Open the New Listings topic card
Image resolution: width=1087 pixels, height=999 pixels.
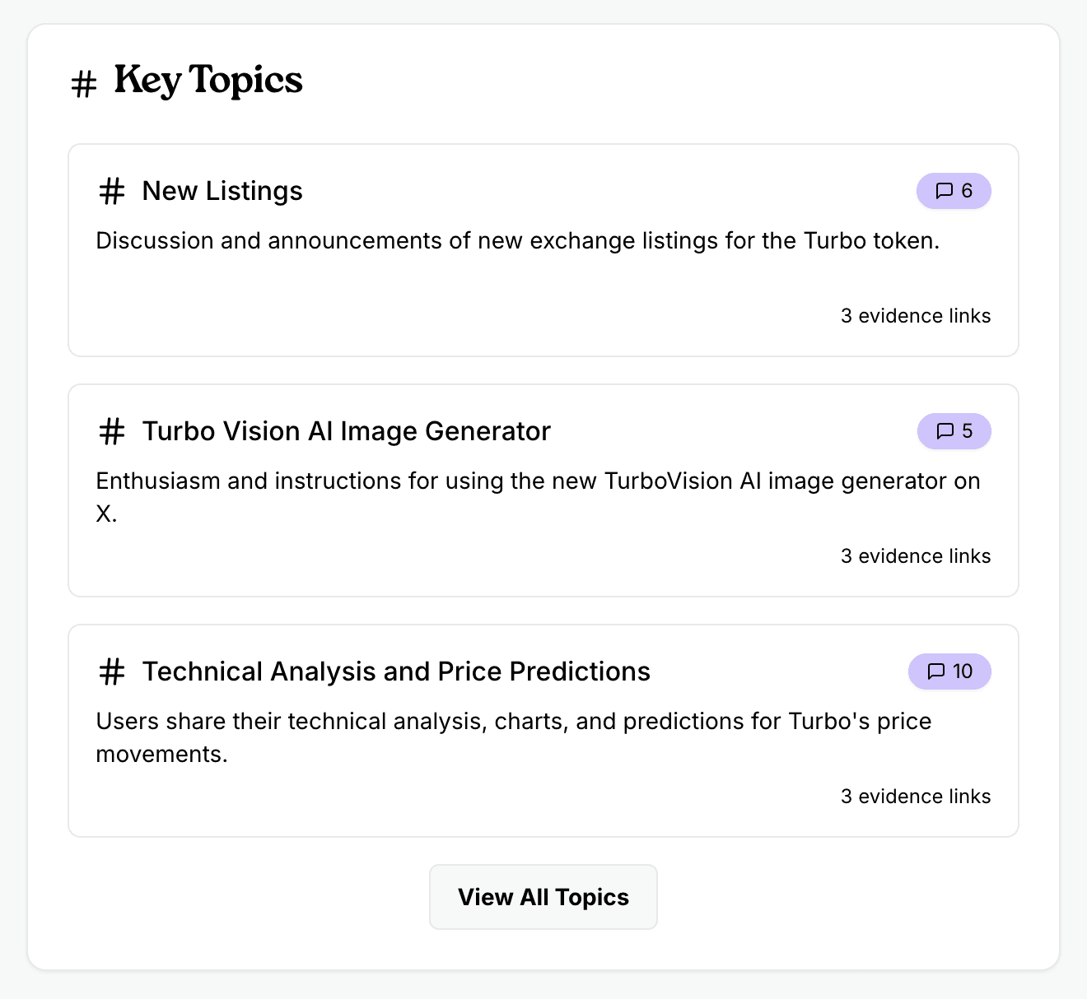[x=543, y=249]
